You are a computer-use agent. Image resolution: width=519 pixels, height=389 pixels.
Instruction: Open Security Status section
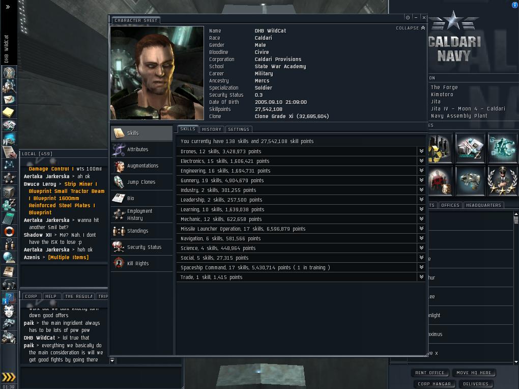click(141, 247)
